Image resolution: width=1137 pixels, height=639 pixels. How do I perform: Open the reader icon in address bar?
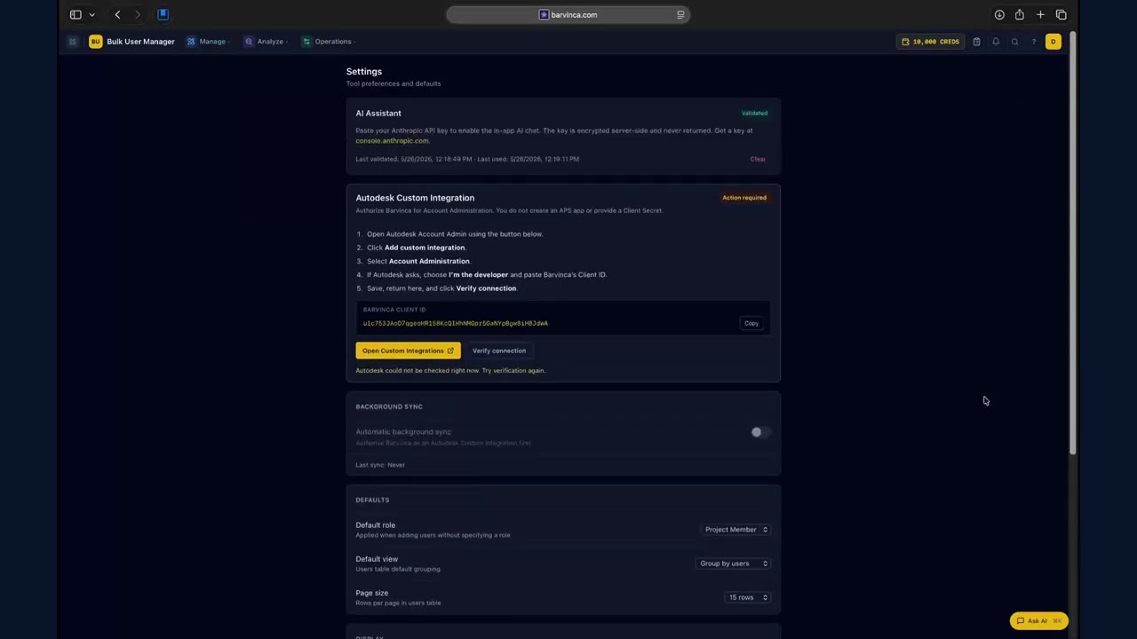(680, 14)
